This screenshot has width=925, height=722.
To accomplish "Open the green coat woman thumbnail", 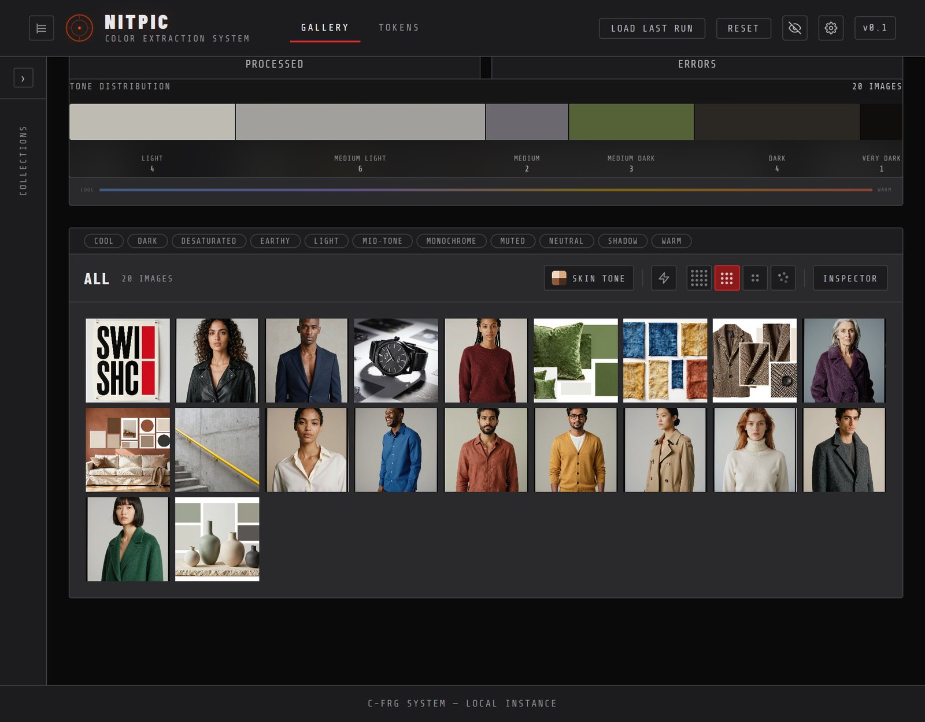I will click(x=128, y=539).
